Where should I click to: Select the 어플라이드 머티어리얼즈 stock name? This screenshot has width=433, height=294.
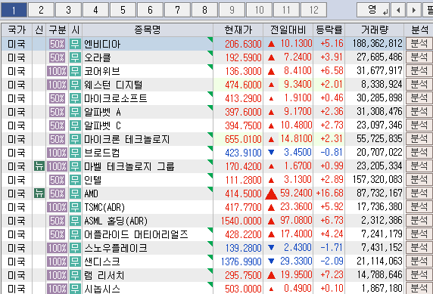136,234
